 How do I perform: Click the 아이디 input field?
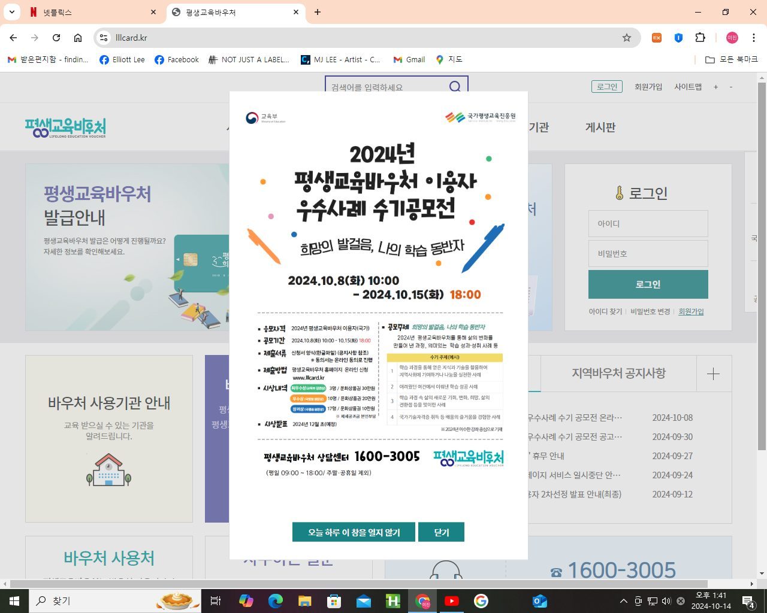point(648,224)
